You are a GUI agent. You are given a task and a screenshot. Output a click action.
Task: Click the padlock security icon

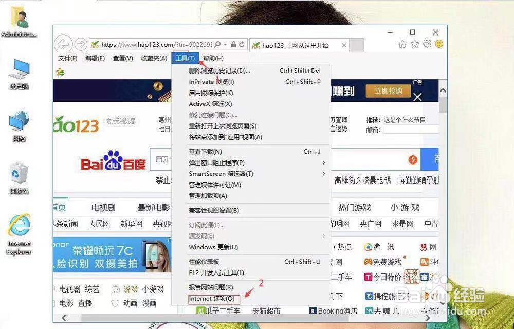click(x=234, y=44)
